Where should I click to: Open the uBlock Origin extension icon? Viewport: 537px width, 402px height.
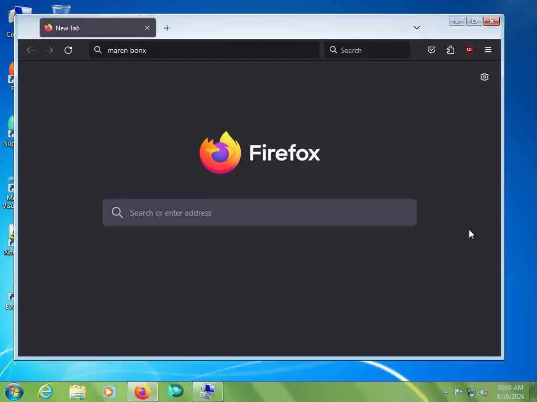(x=469, y=50)
